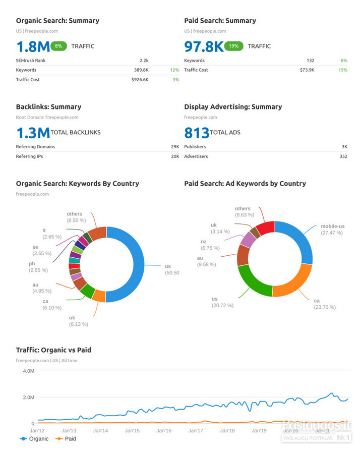Click the blue us segment of organic donut
Image resolution: width=364 pixels, height=454 pixels.
pos(139,264)
